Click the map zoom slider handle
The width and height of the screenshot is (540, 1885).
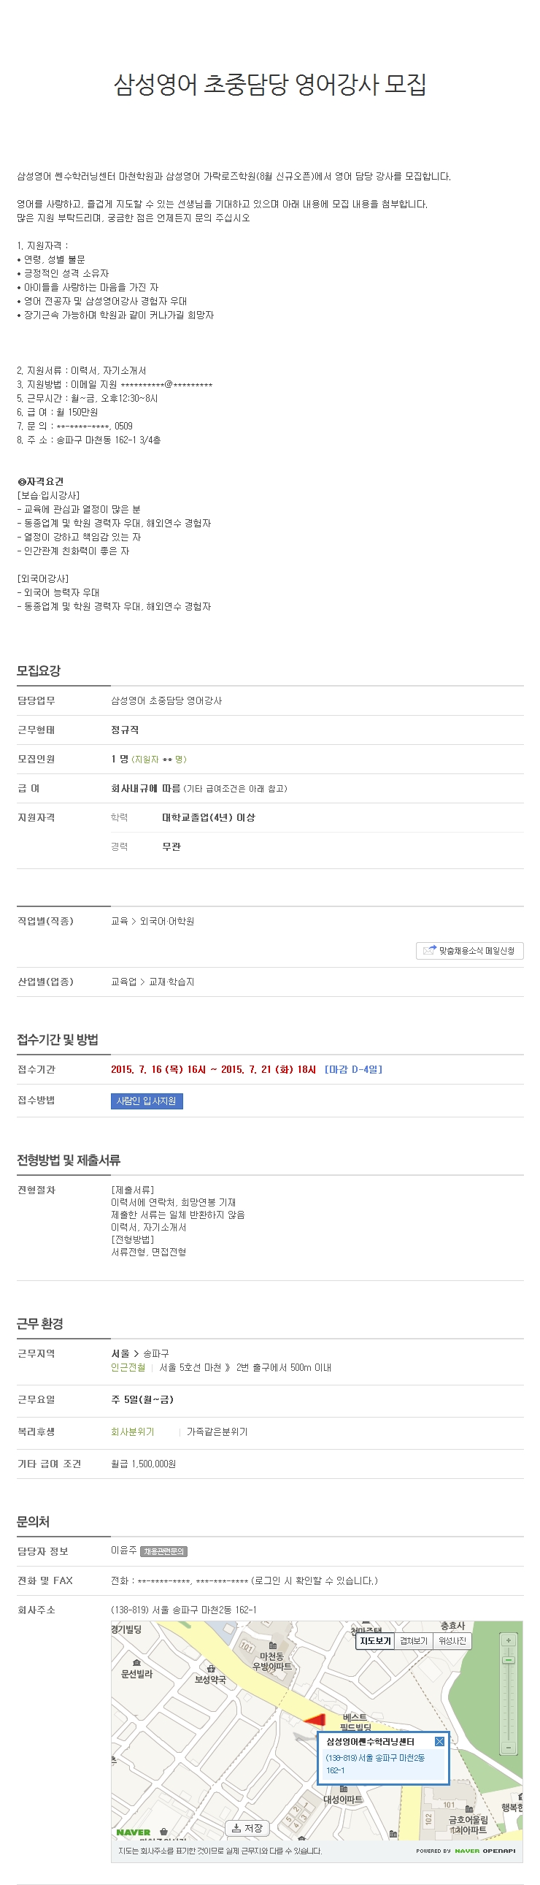pos(508,1659)
